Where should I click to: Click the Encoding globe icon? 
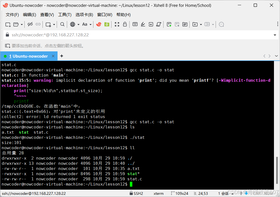point(73,24)
